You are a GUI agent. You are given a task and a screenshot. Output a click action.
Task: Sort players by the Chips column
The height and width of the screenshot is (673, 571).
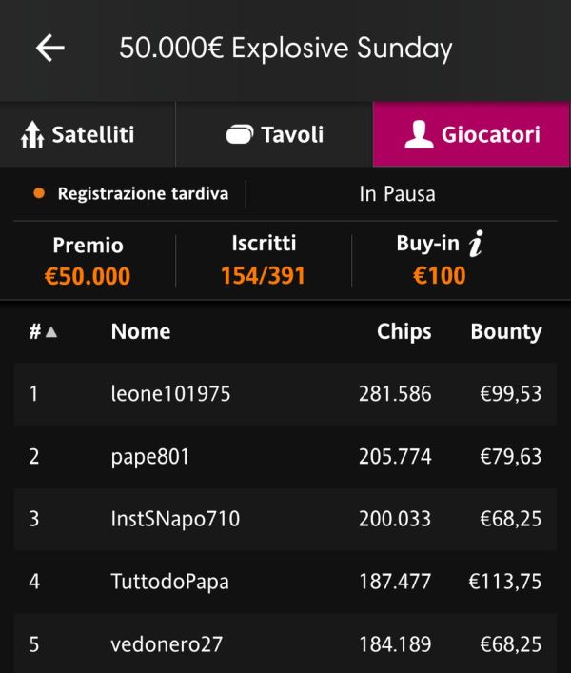point(404,332)
